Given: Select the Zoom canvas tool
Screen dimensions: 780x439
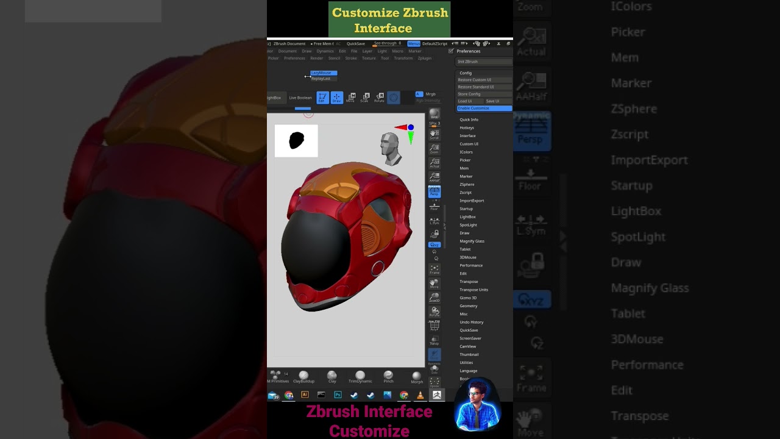Looking at the screenshot, I should click(434, 149).
